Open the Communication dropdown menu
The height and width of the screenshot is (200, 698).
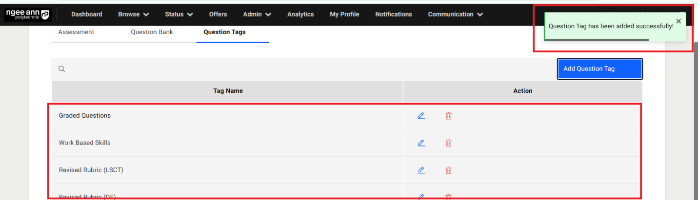coord(455,15)
